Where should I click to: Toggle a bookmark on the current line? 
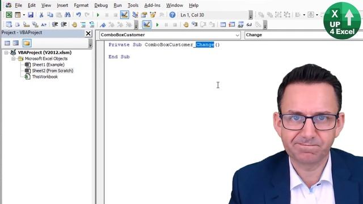[103, 24]
